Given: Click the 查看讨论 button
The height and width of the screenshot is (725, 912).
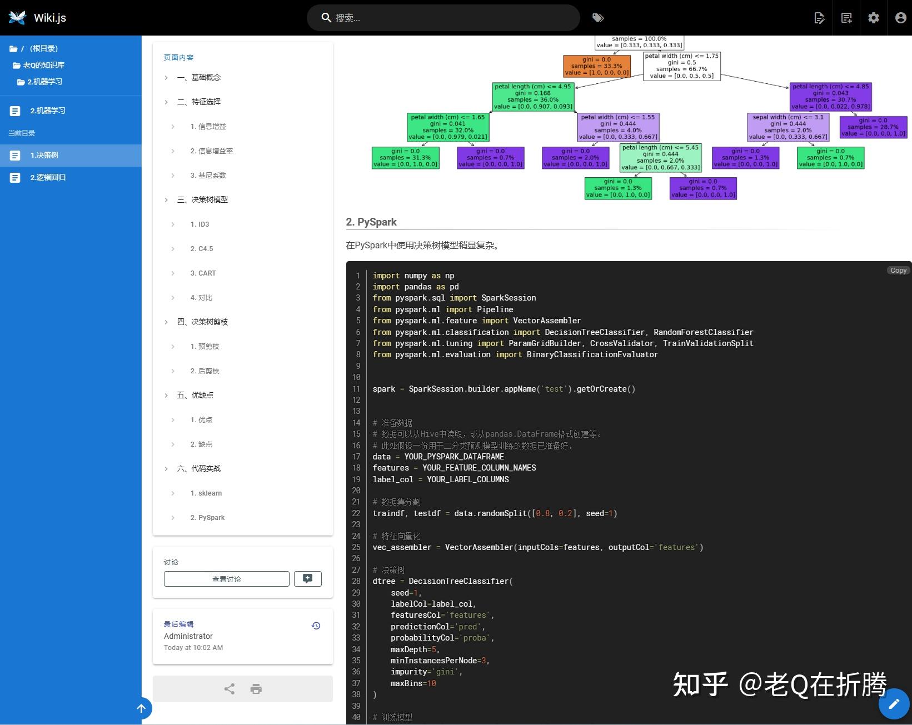Looking at the screenshot, I should coord(226,578).
